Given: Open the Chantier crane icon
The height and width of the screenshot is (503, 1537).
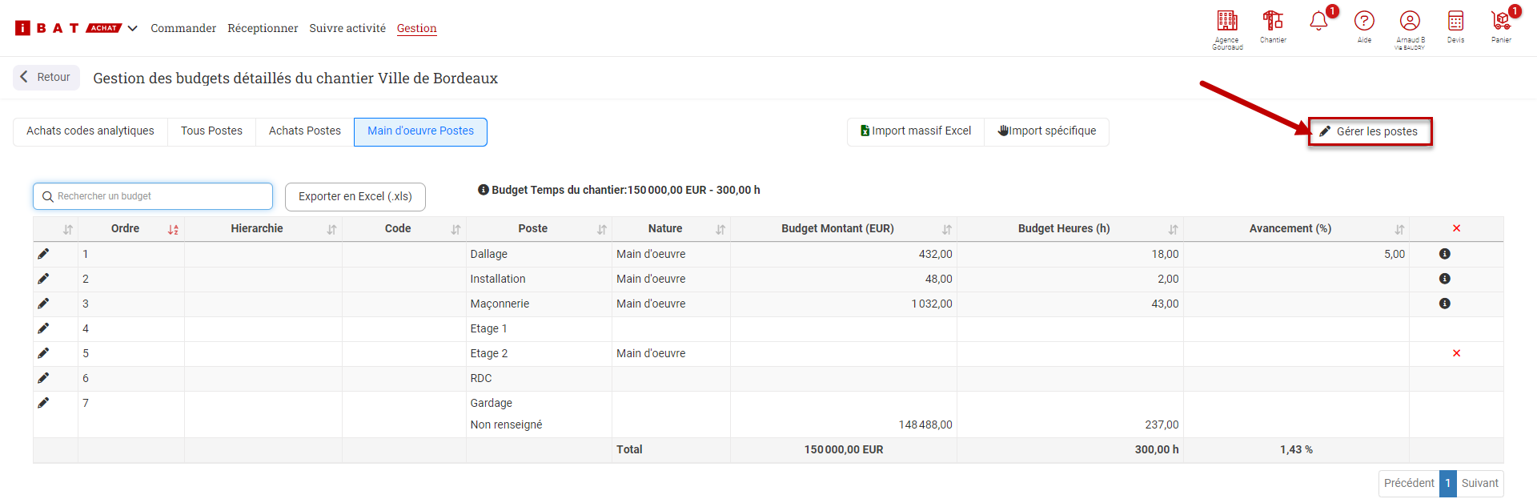Looking at the screenshot, I should [1273, 22].
